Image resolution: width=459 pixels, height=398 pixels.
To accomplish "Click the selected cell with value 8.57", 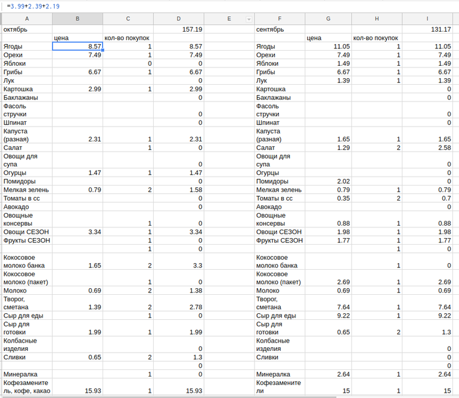I will click(77, 47).
